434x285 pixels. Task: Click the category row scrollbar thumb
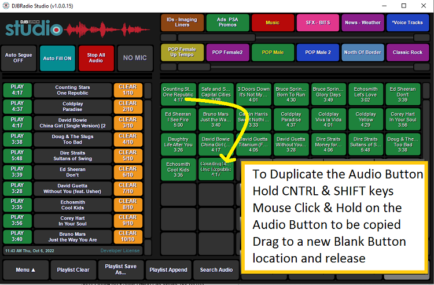point(216,38)
